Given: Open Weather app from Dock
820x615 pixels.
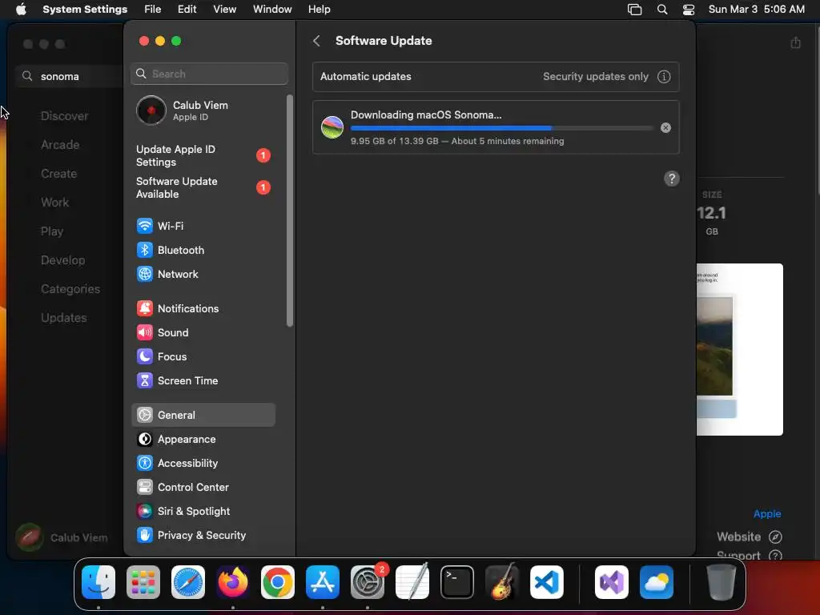Looking at the screenshot, I should point(657,582).
